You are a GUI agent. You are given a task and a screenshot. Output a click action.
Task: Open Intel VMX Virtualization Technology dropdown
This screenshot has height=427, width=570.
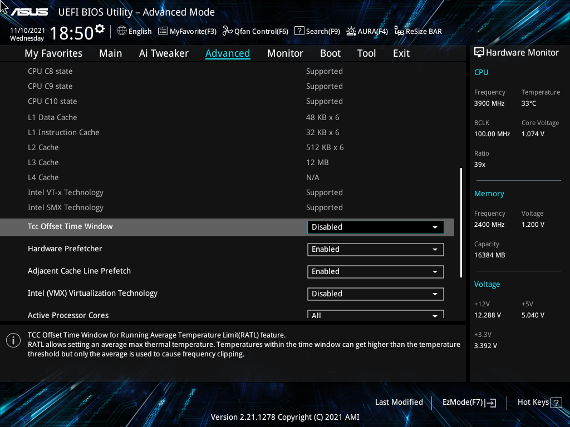(x=376, y=294)
